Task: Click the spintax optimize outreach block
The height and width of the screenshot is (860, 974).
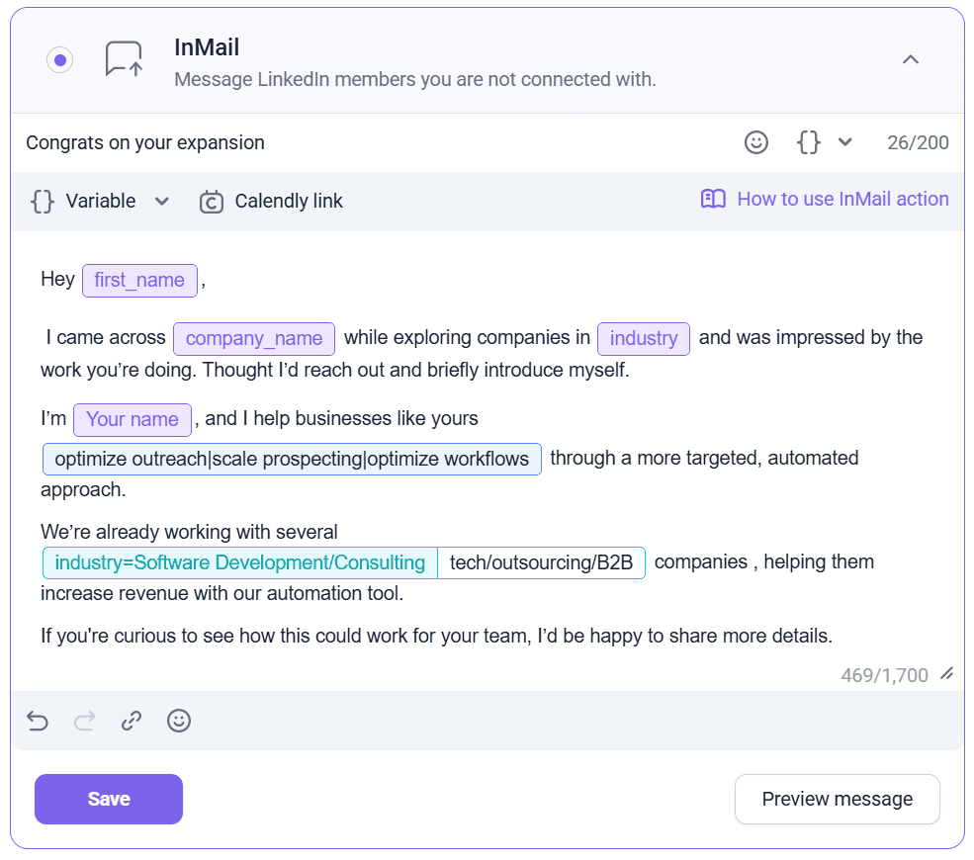Action: tap(292, 460)
